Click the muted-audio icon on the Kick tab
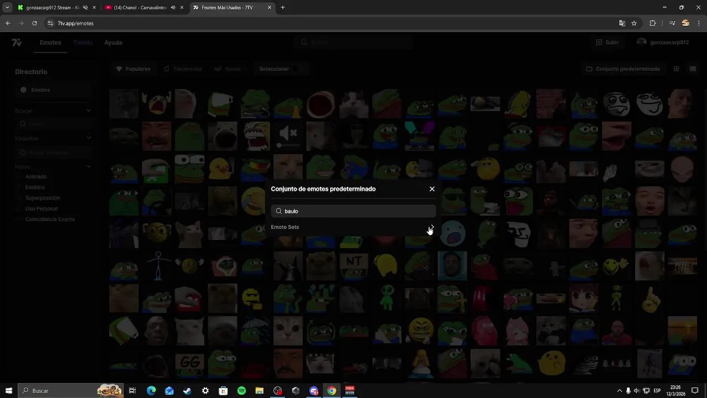This screenshot has height=398, width=707. pyautogui.click(x=85, y=8)
